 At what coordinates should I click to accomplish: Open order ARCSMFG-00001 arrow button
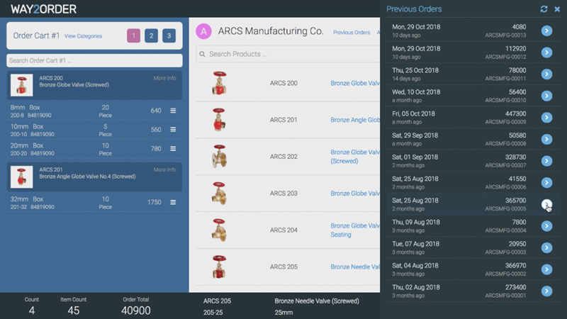click(x=546, y=291)
